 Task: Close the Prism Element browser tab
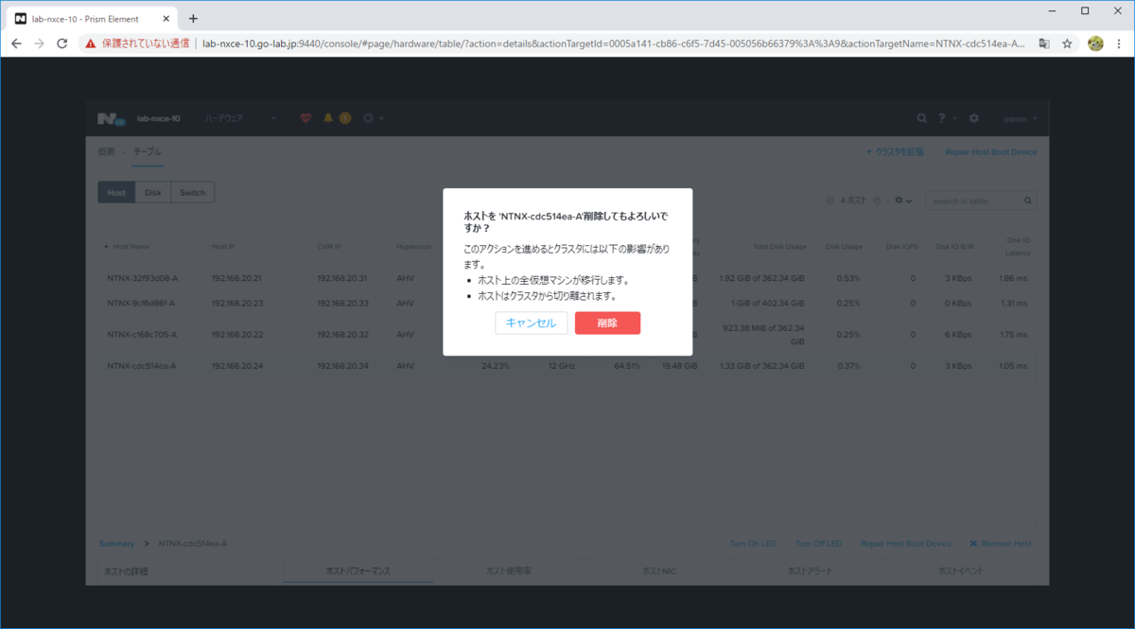[166, 18]
